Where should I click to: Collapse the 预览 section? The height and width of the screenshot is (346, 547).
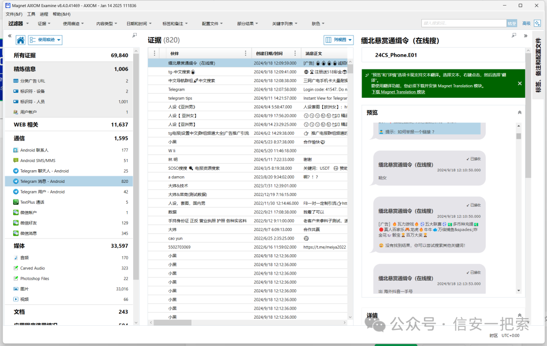(x=520, y=112)
